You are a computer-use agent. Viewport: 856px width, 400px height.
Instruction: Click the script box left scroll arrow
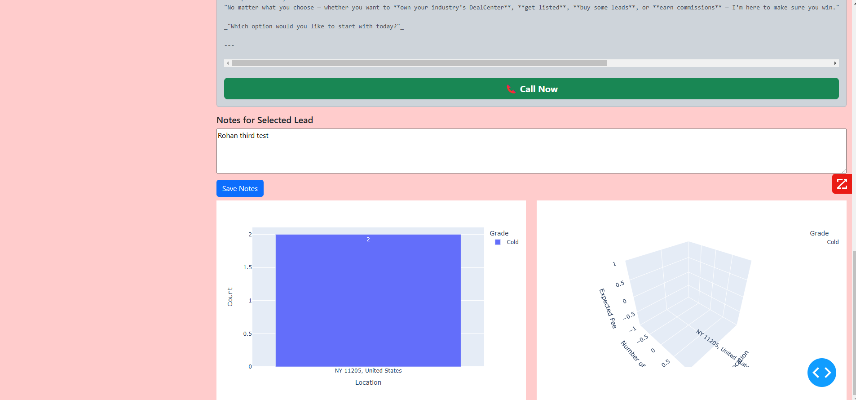click(x=228, y=63)
